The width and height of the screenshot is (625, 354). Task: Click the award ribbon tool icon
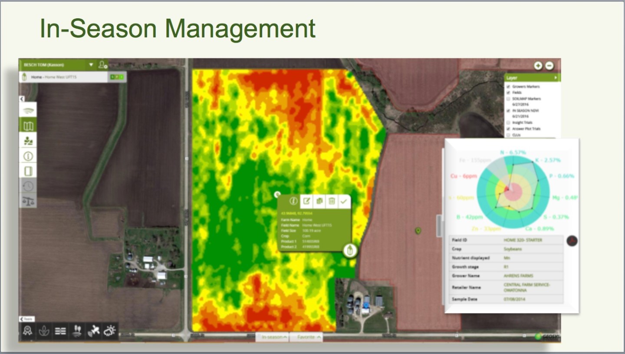point(28,331)
